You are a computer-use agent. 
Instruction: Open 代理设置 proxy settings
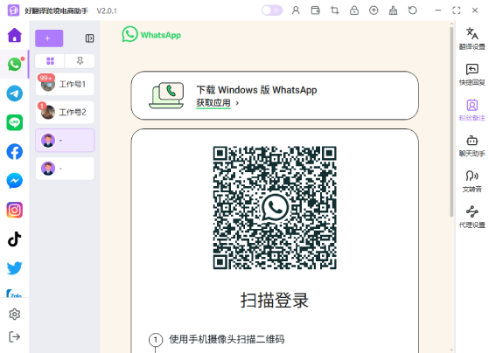click(x=472, y=217)
